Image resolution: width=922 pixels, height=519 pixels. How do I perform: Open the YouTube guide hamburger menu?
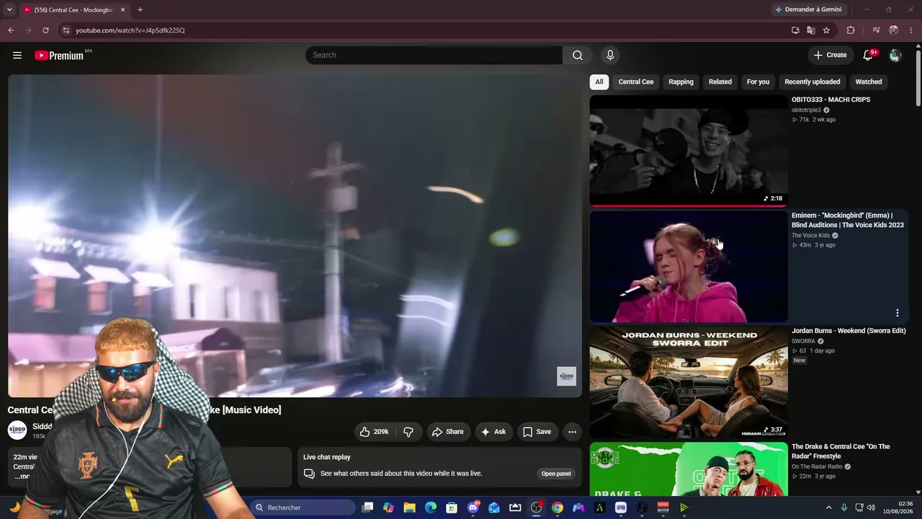click(x=17, y=56)
